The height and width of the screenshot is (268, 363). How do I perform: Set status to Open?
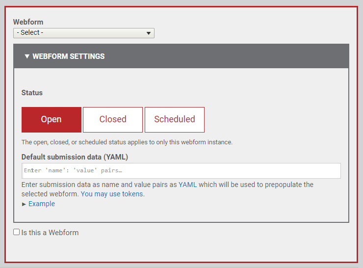[52, 120]
